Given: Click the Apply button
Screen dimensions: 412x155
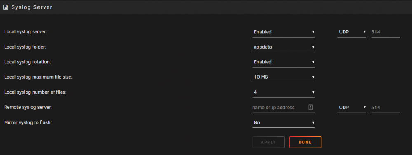Looking at the screenshot, I should (268, 142).
